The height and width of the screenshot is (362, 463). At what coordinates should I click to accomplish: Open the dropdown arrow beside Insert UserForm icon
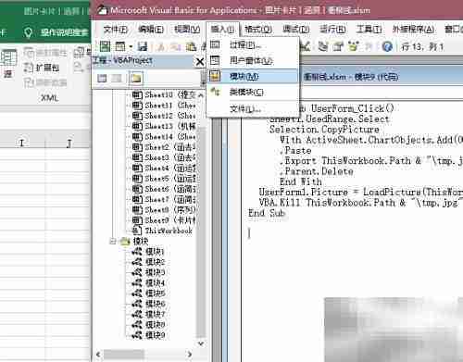131,47
